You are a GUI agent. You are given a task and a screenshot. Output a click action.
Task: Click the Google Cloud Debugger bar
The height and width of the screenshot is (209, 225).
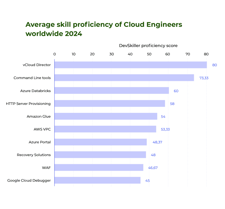(98, 180)
